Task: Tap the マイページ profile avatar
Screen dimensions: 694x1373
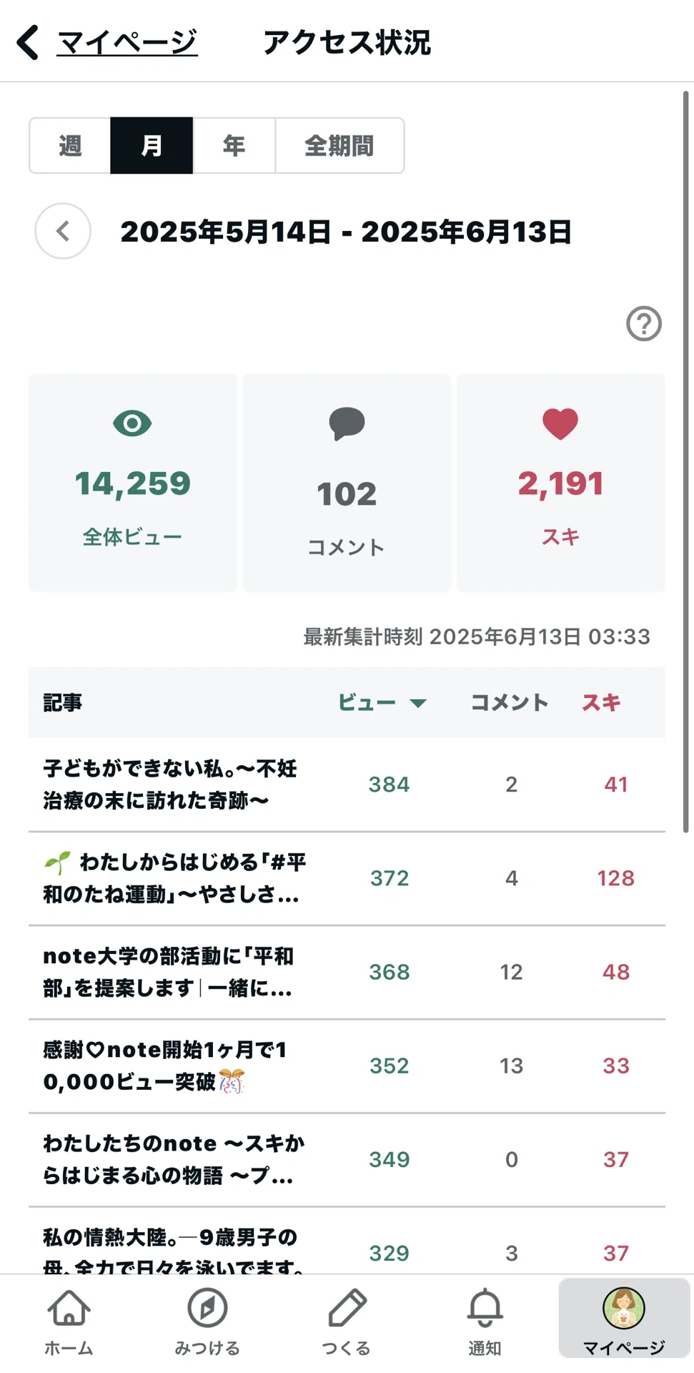Action: pos(623,1308)
